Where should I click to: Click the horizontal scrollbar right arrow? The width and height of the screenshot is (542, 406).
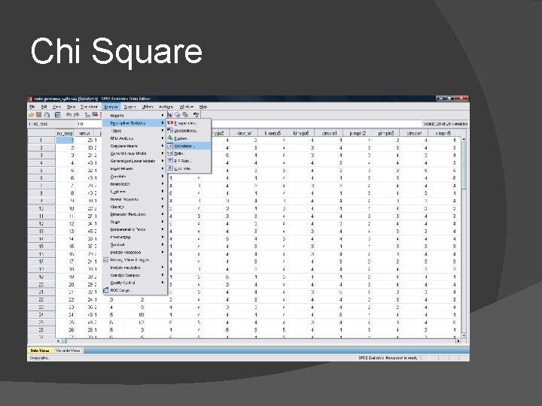coord(458,341)
